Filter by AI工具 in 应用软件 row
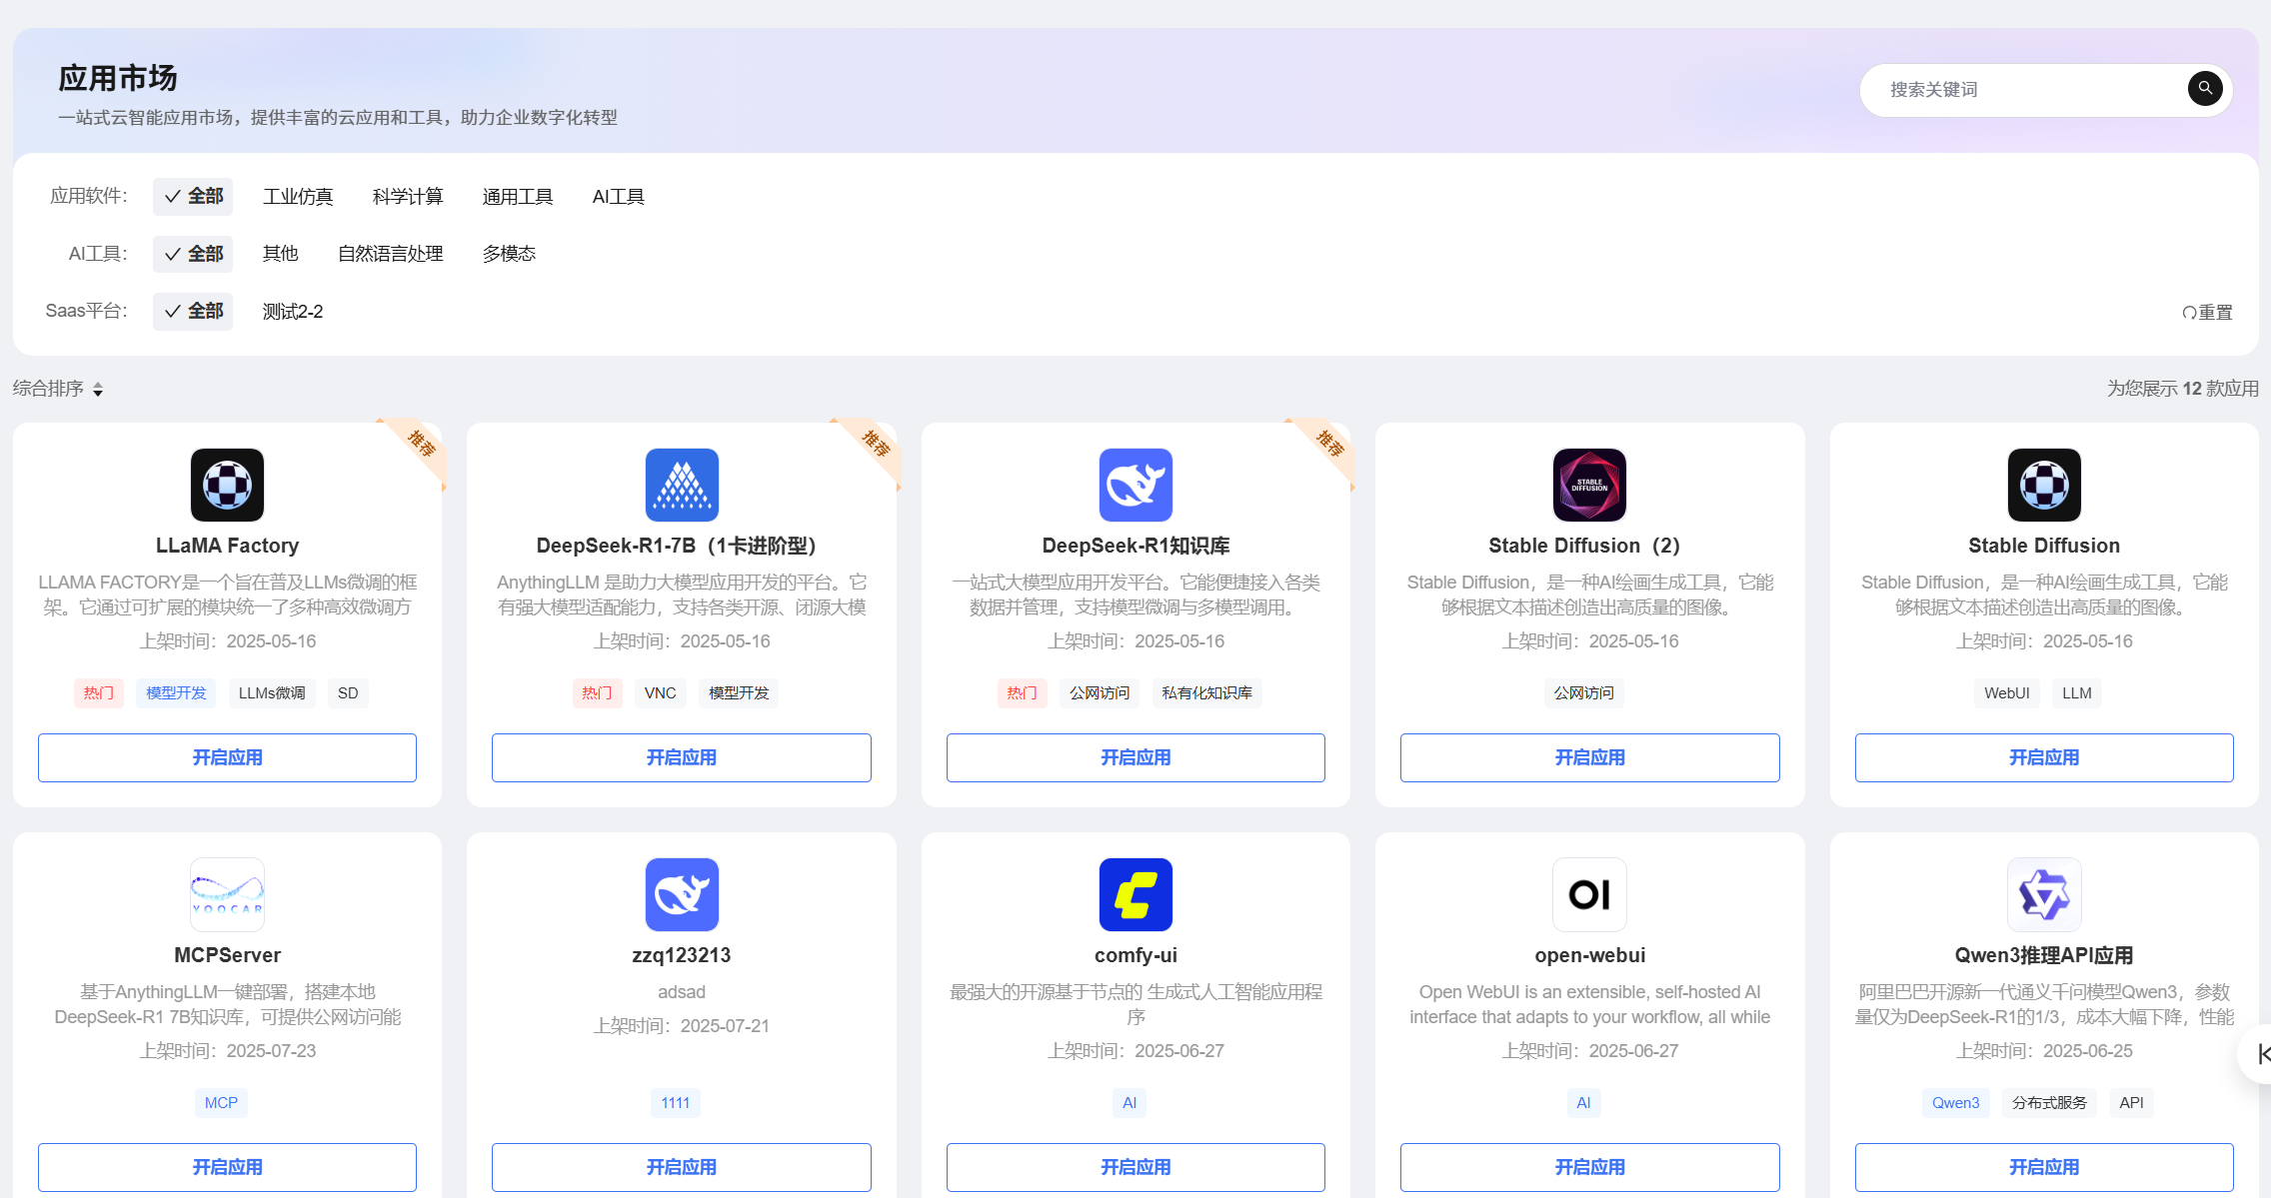This screenshot has width=2271, height=1198. (x=619, y=197)
